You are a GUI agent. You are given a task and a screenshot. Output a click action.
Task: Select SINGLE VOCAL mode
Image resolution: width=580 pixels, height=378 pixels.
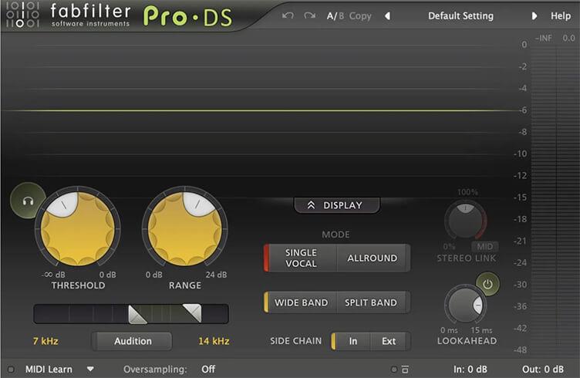pyautogui.click(x=301, y=258)
